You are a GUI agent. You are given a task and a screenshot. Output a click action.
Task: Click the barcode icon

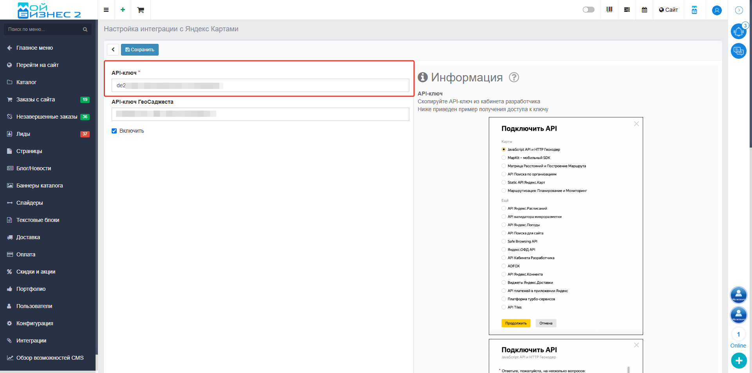pyautogui.click(x=609, y=10)
